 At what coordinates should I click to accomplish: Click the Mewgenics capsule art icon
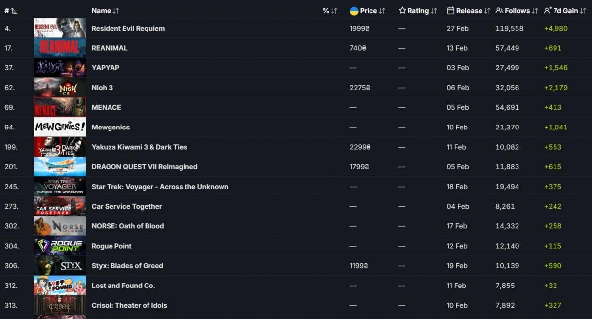(x=59, y=127)
